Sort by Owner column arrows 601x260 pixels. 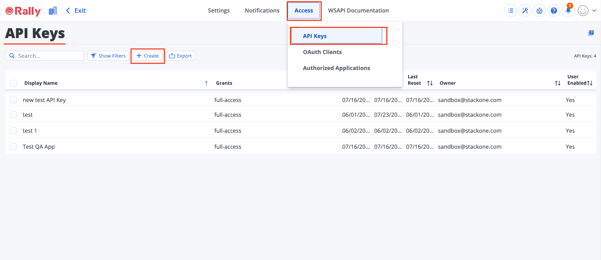tap(558, 83)
